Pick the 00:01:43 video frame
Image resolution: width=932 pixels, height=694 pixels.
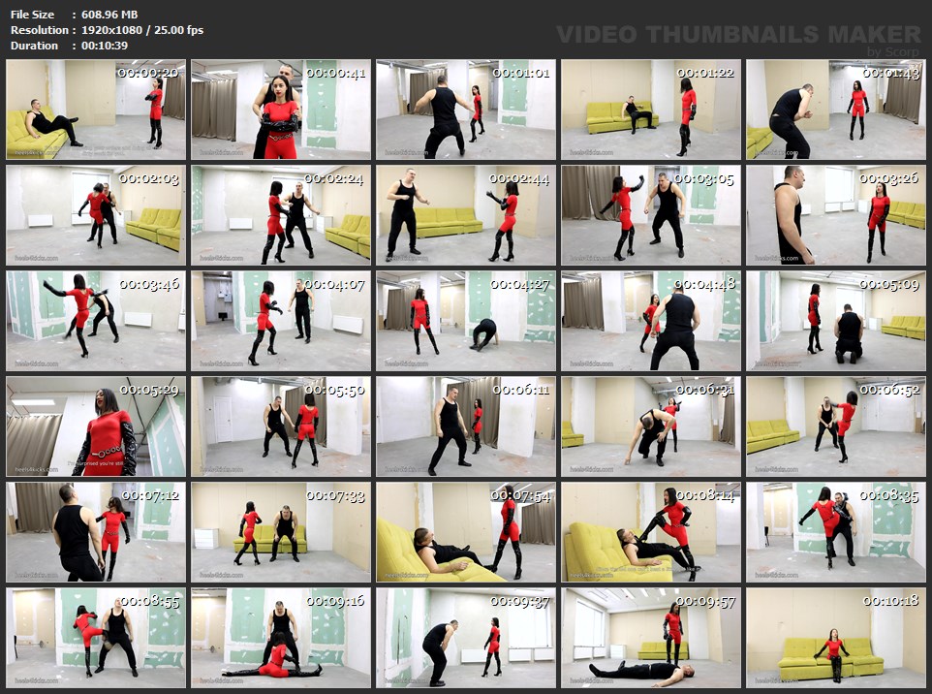pos(836,110)
